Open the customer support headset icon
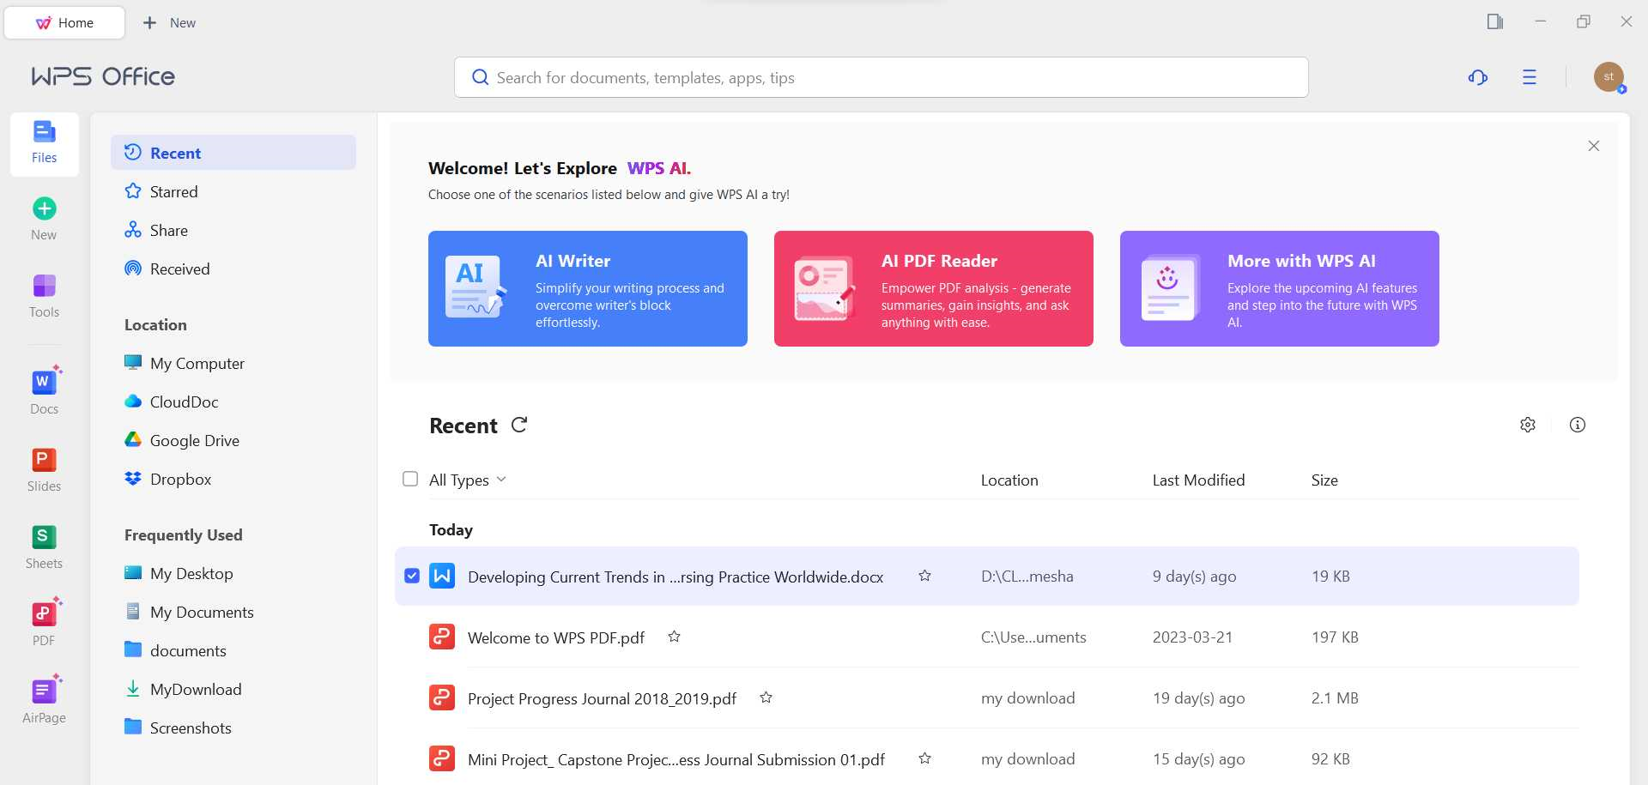Screen dimensions: 1648x785 1477,77
